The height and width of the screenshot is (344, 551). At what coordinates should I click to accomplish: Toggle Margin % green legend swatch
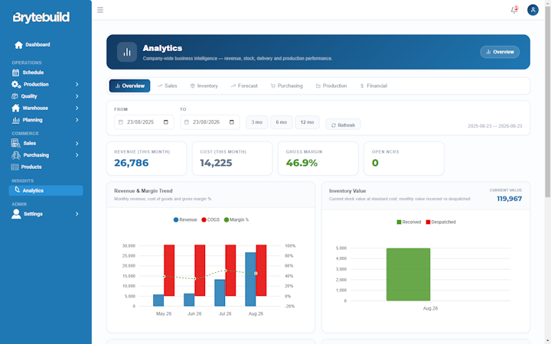227,219
